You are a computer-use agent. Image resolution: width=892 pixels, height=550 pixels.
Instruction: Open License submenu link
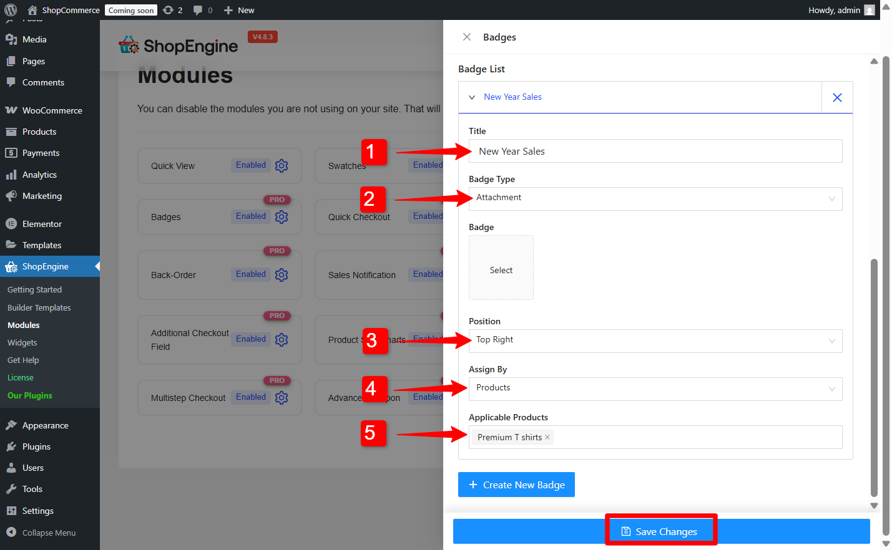21,377
